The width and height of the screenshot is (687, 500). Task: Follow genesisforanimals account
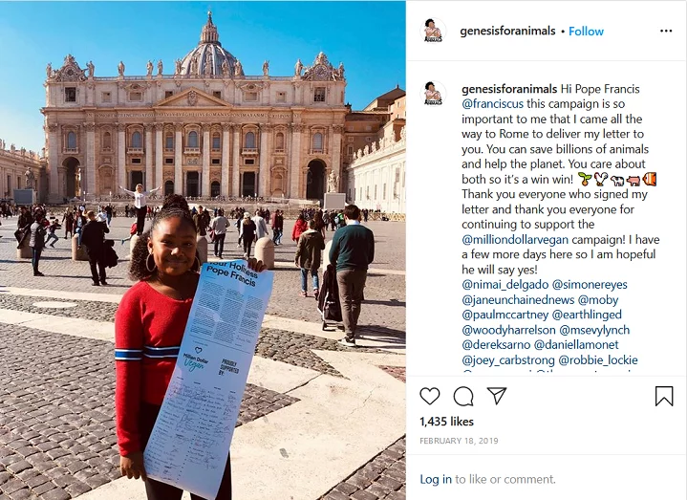586,32
